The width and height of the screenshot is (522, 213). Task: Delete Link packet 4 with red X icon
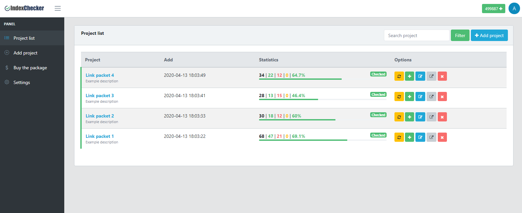(442, 76)
